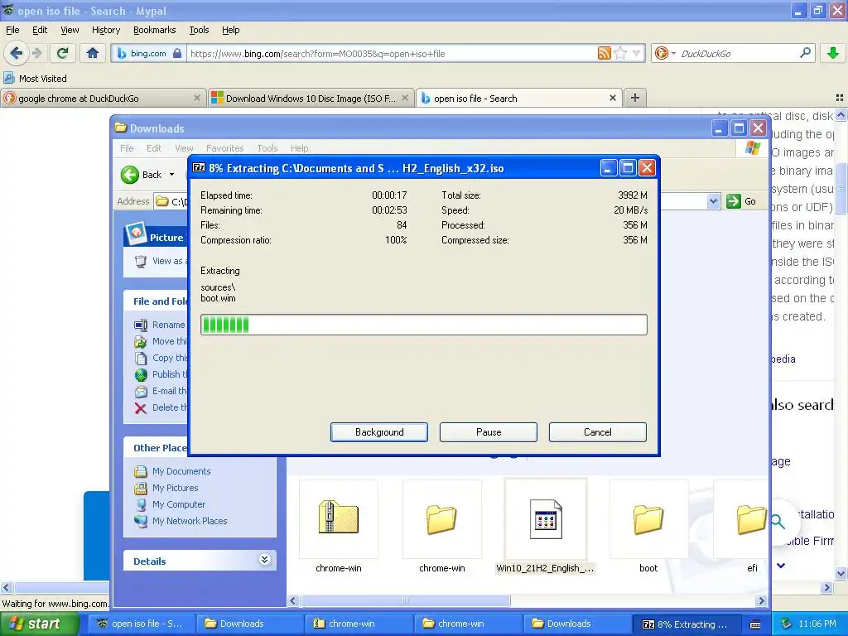Viewport: 848px width, 636px height.
Task: Close the 'google chrome at DuckDuckGo' tab
Action: click(x=197, y=98)
